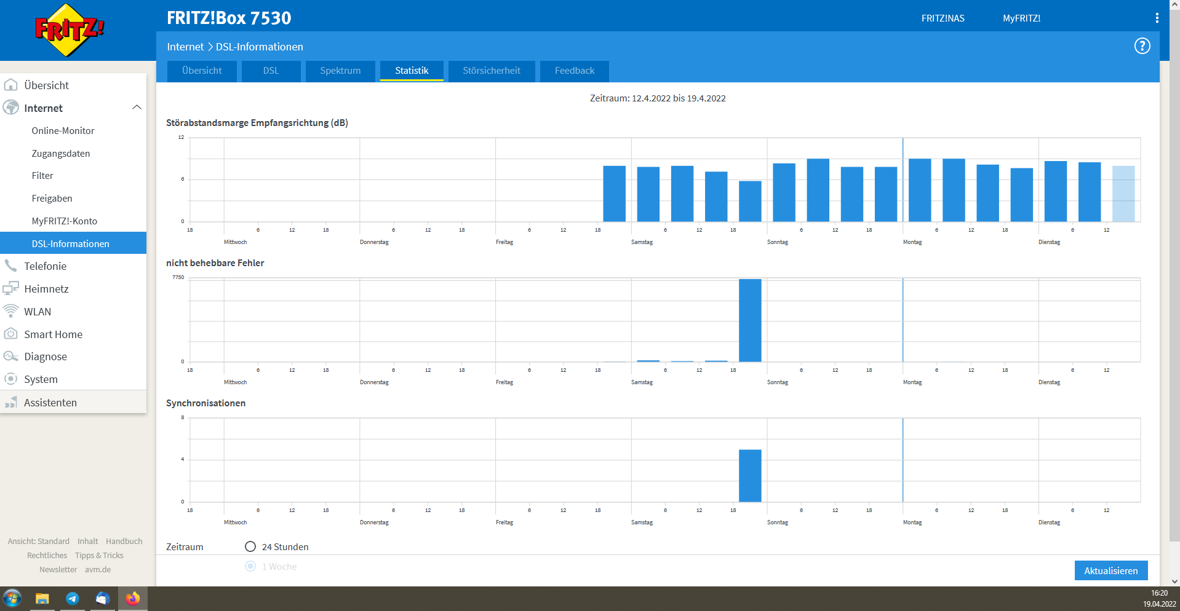Open MyFRITZ!-Konto menu entry
1180x611 pixels.
point(64,221)
